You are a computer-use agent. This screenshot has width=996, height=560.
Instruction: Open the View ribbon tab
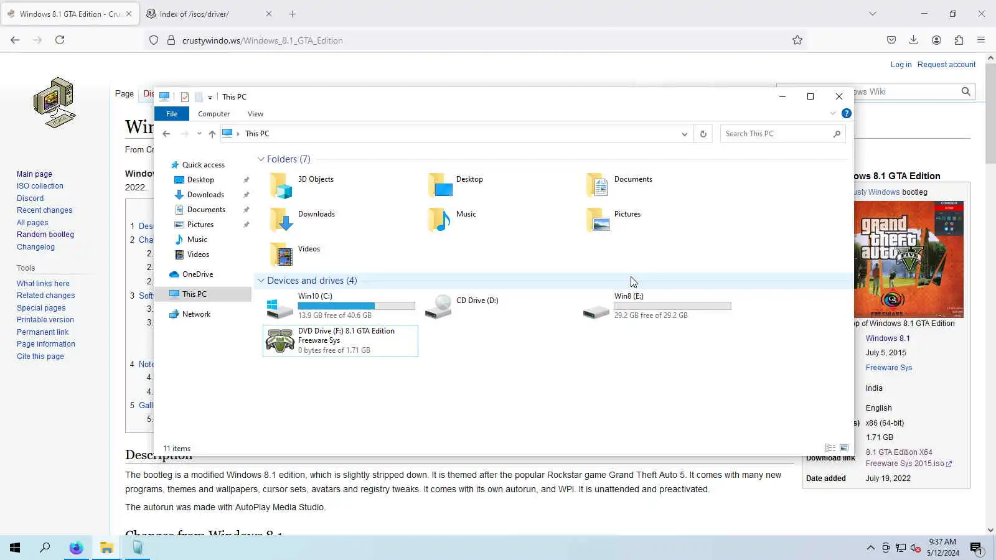[255, 114]
